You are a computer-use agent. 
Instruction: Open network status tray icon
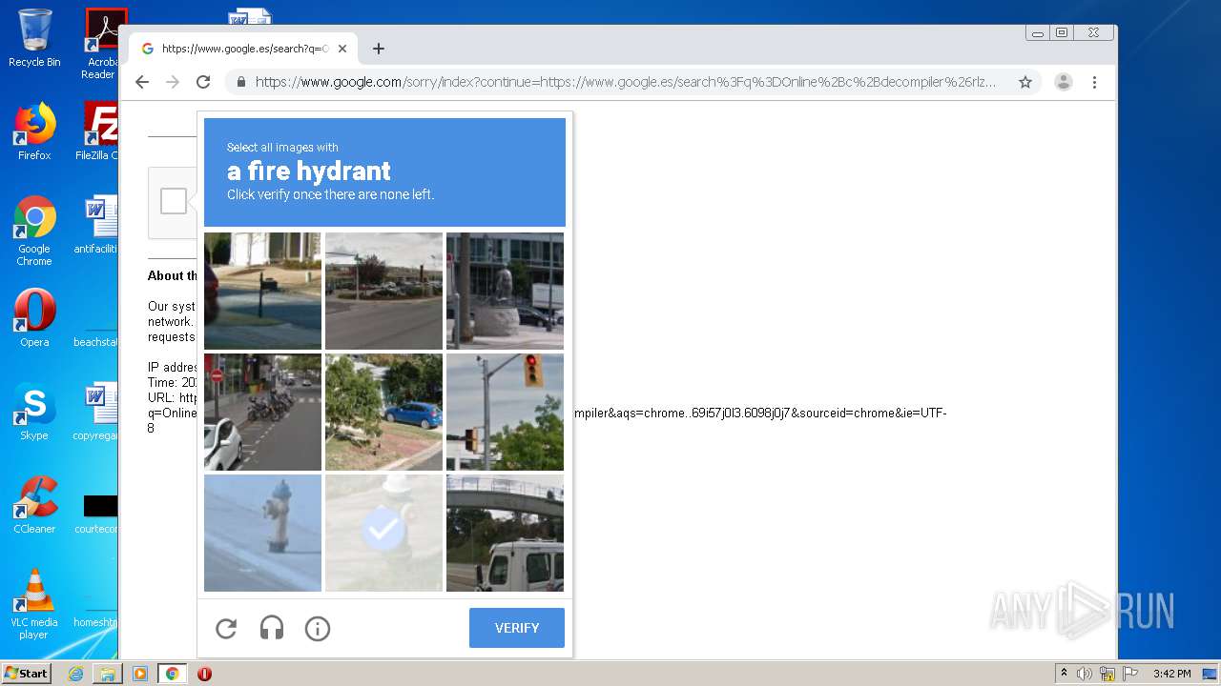pos(1107,674)
